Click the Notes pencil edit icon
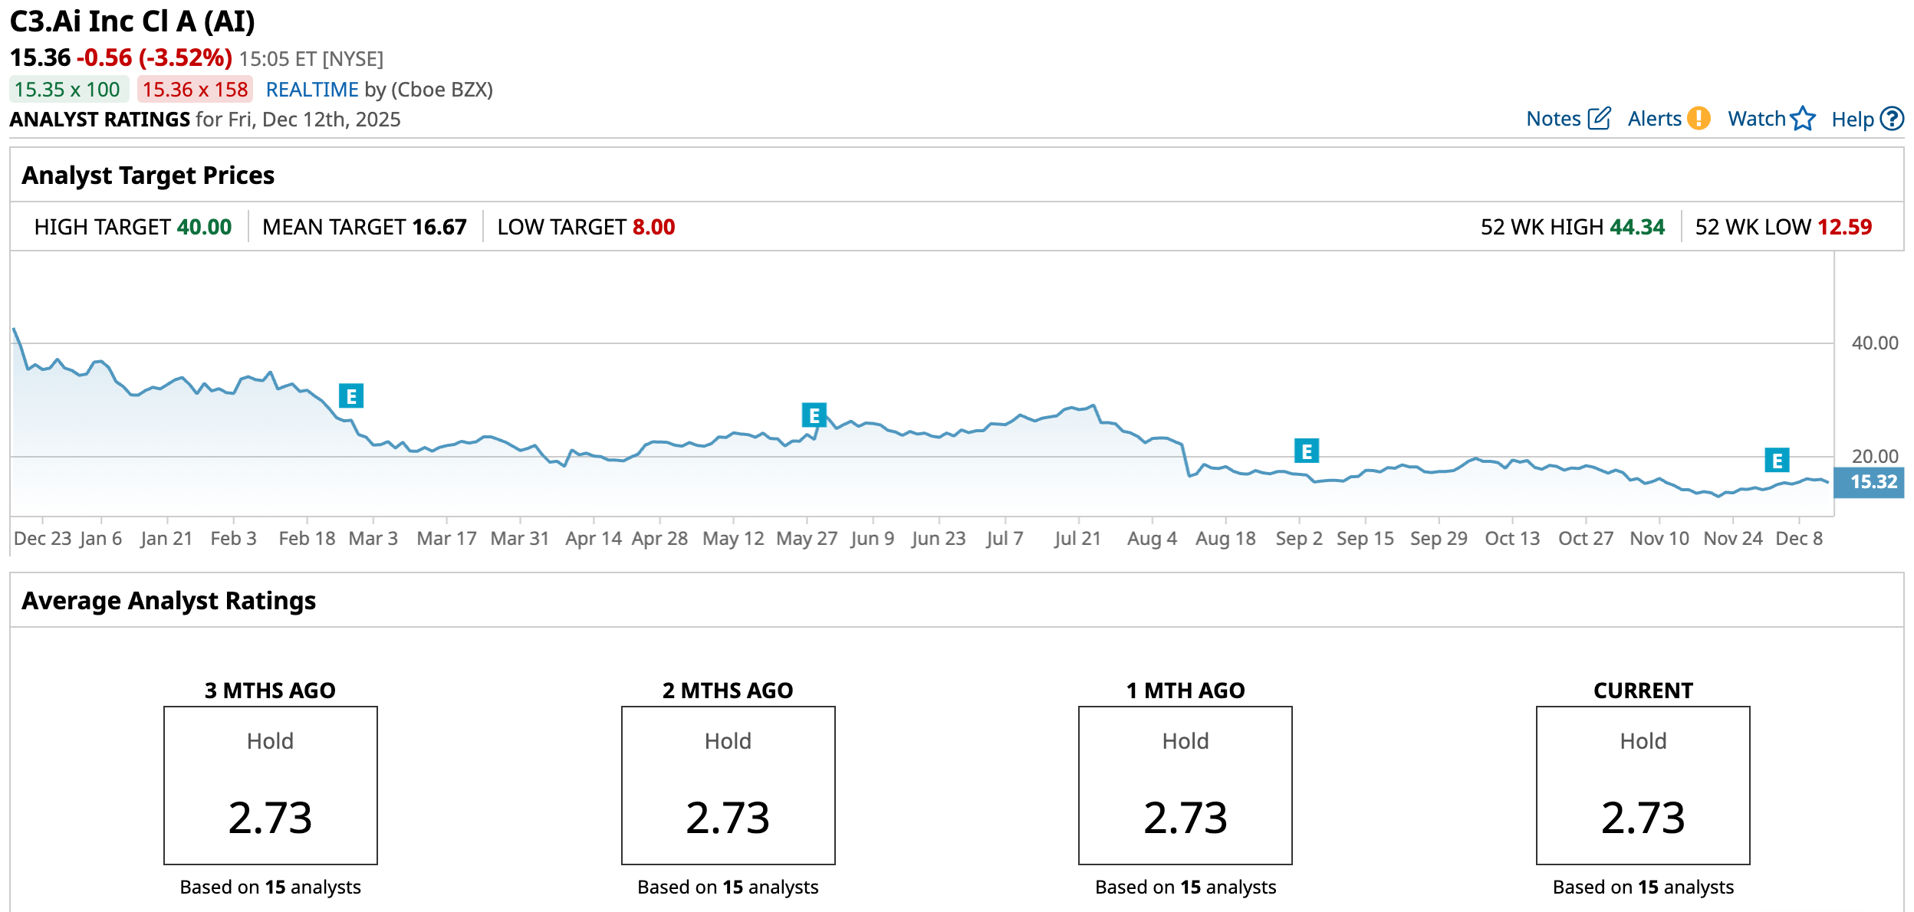The image size is (1914, 912). pos(1599,119)
